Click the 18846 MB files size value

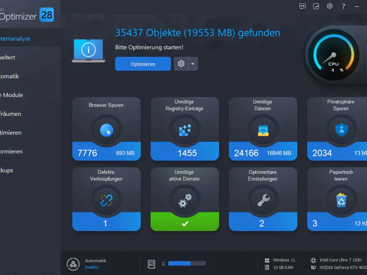pyautogui.click(x=279, y=153)
